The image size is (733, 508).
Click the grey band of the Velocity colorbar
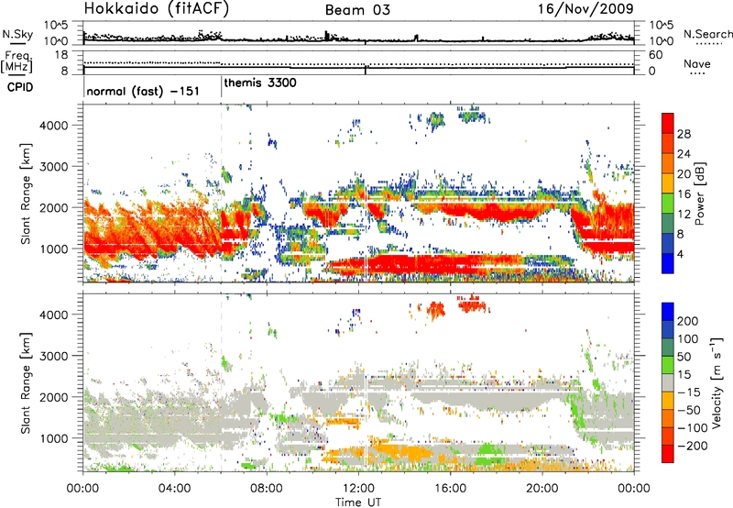click(668, 382)
